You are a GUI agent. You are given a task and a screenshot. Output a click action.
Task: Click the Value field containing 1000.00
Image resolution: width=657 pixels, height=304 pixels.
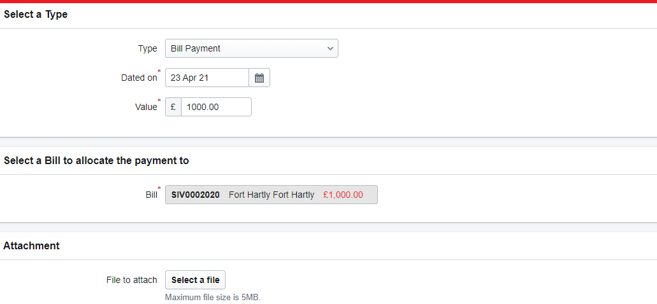[216, 107]
